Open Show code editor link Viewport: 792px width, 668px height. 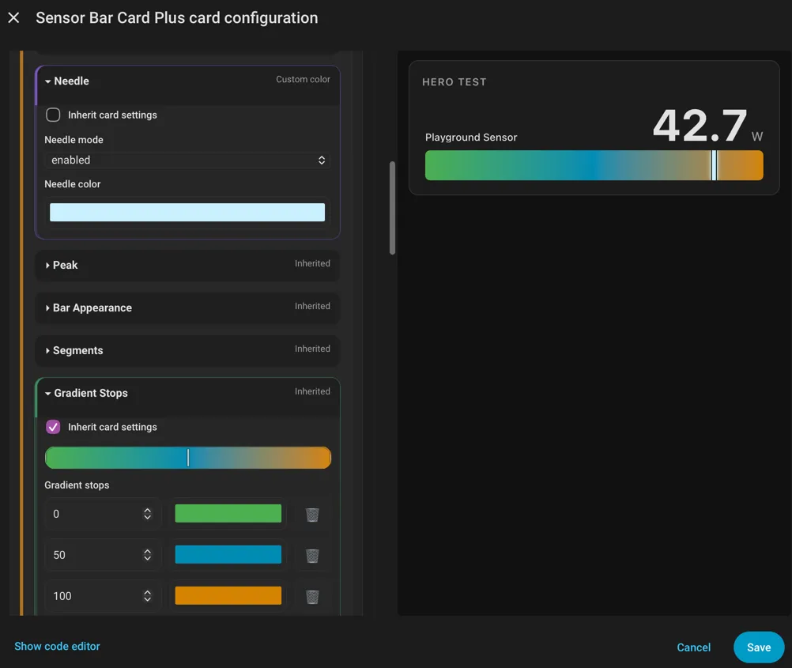(57, 647)
